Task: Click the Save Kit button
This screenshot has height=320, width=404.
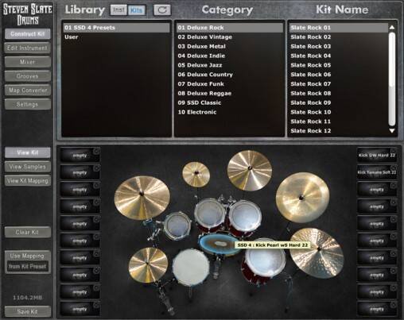Action: pyautogui.click(x=28, y=311)
